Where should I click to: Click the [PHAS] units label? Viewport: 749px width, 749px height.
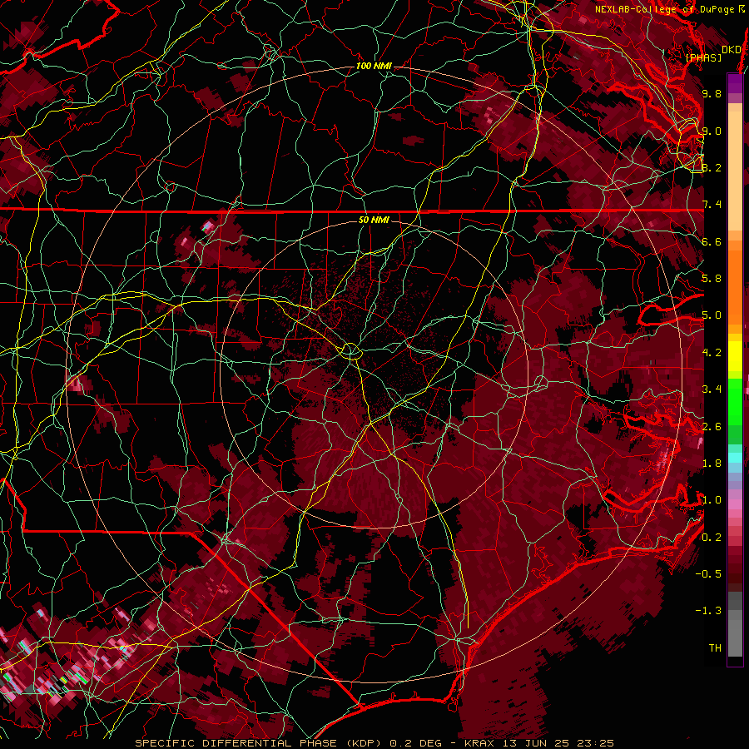pos(703,57)
